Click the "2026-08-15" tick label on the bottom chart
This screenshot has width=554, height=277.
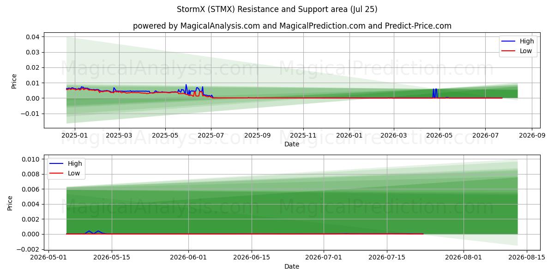pos(527,258)
